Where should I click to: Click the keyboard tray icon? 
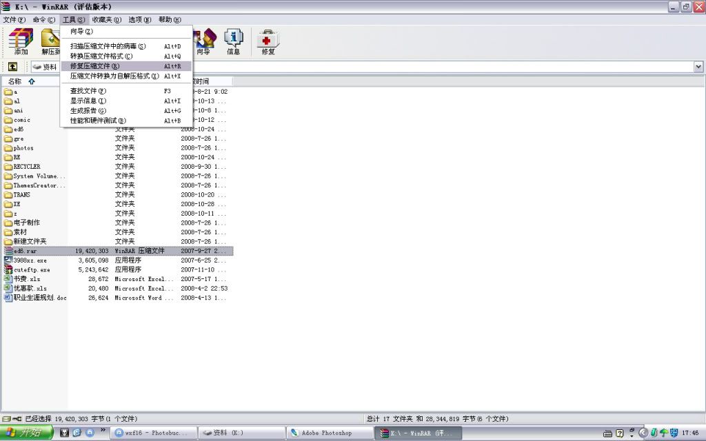607,433
